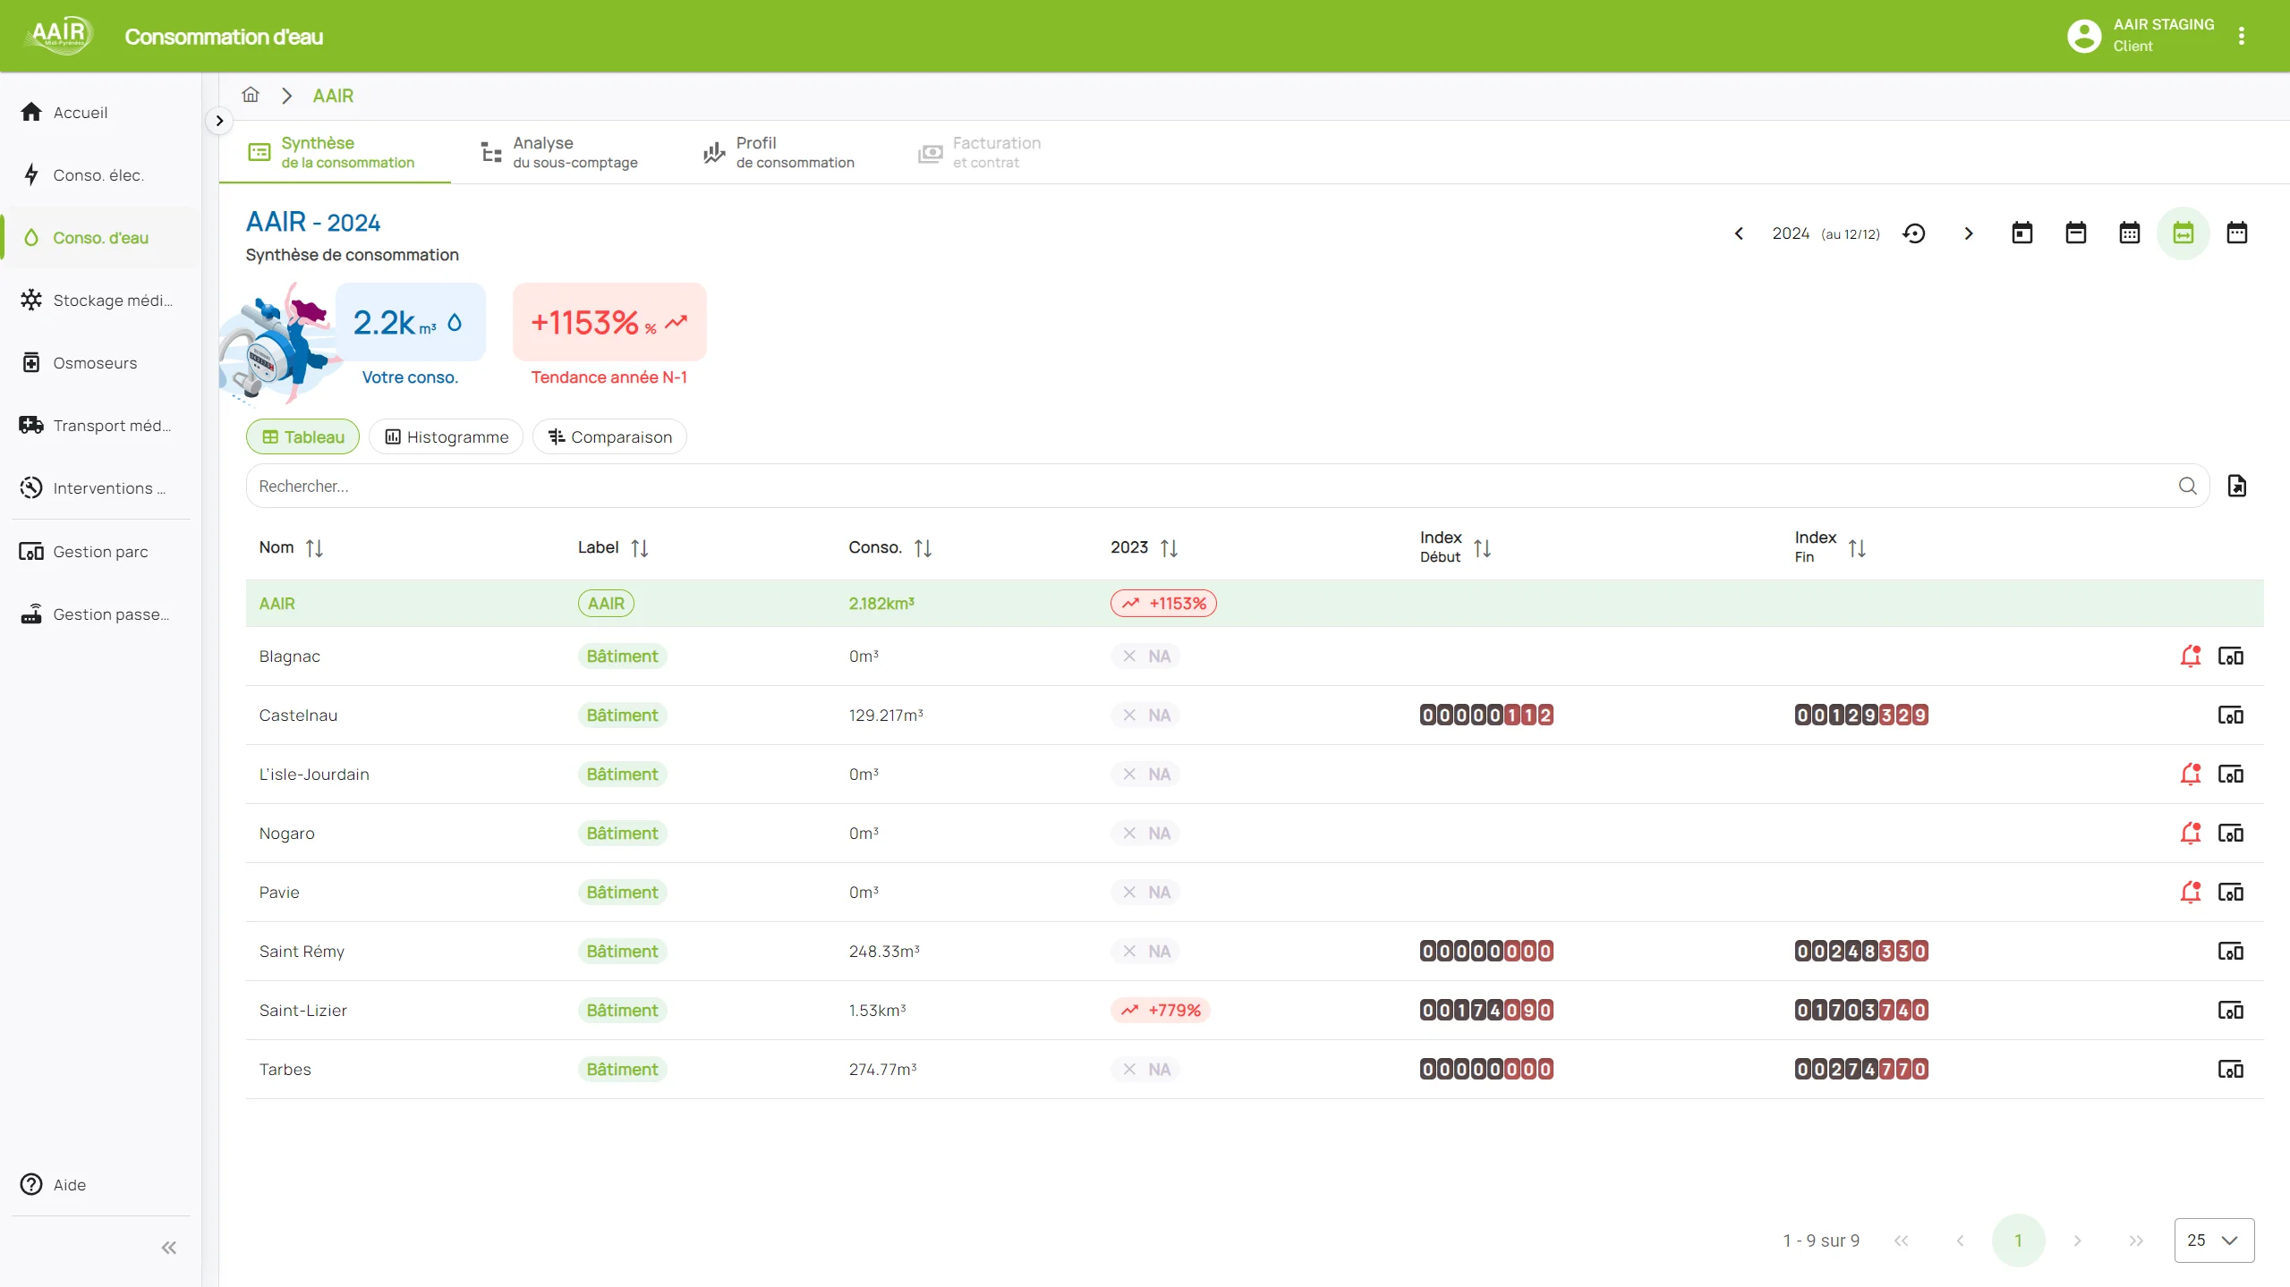The width and height of the screenshot is (2290, 1287).
Task: Click the export file icon beside search
Action: [x=2236, y=486]
